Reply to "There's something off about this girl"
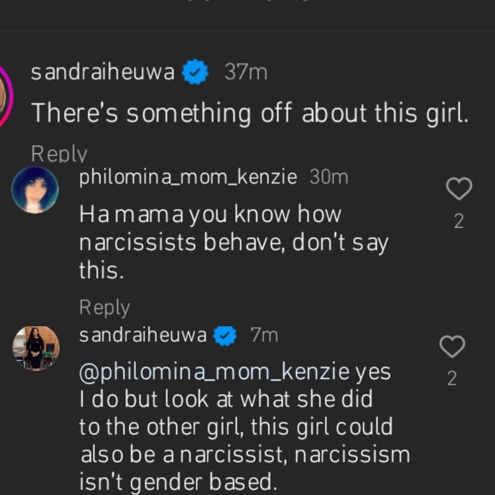Screen dimensions: 495x495 (x=58, y=154)
